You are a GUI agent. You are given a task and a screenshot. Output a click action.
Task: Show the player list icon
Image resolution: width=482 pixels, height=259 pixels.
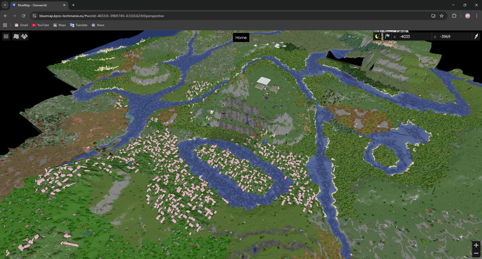tap(24, 37)
